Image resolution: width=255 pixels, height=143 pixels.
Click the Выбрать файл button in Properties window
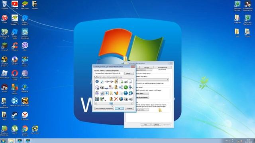pos(142,93)
